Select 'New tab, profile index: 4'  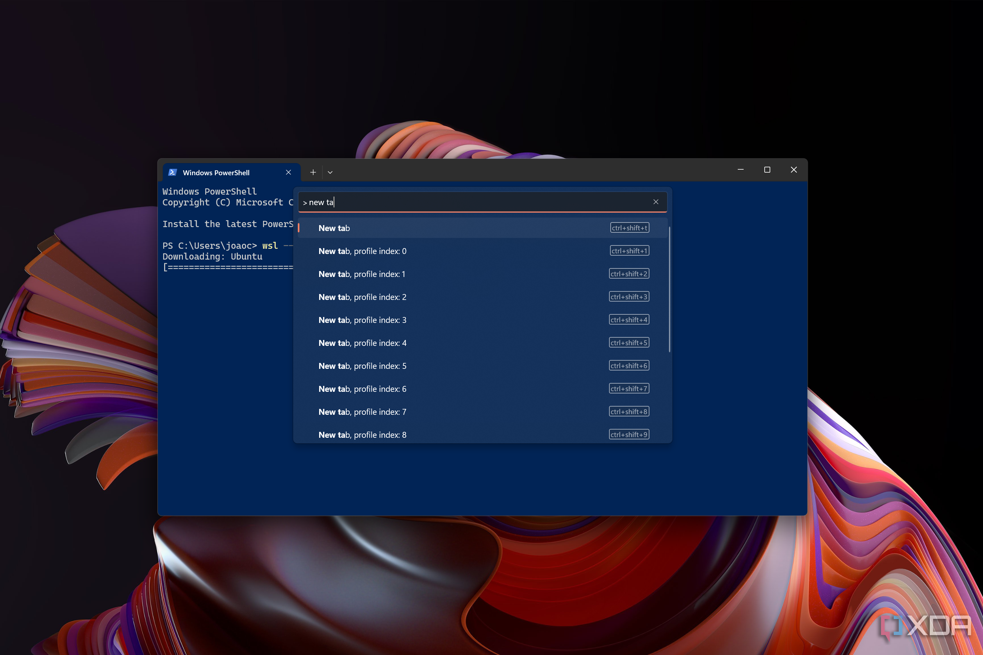[482, 343]
